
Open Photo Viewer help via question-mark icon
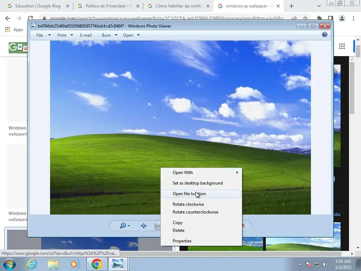point(324,35)
